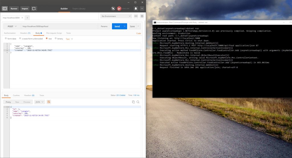The image size is (292, 158).
Task: Collapse the response JSON root line arrow
Action: (9, 107)
